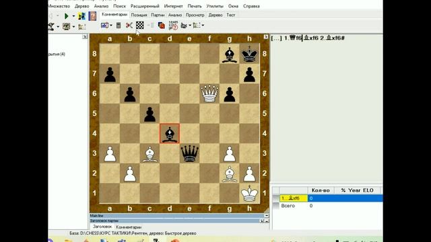The width and height of the screenshot is (431, 242).
Task: Open the Расширенный menu
Action: pyautogui.click(x=145, y=6)
